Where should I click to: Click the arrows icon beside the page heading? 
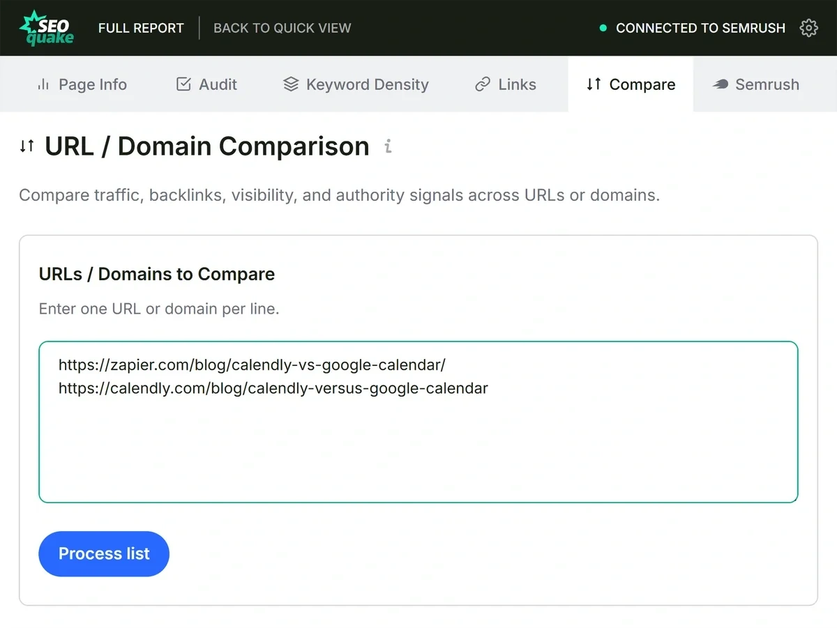tap(27, 146)
